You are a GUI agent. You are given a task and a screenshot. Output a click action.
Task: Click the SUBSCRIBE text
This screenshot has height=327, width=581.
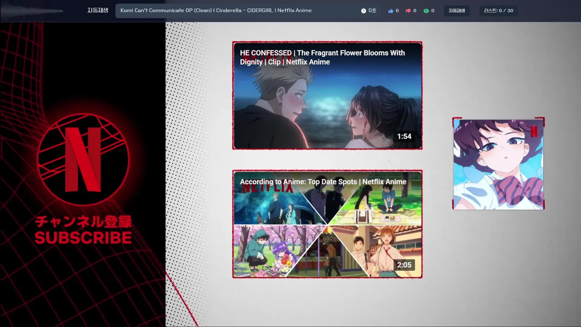tap(83, 238)
